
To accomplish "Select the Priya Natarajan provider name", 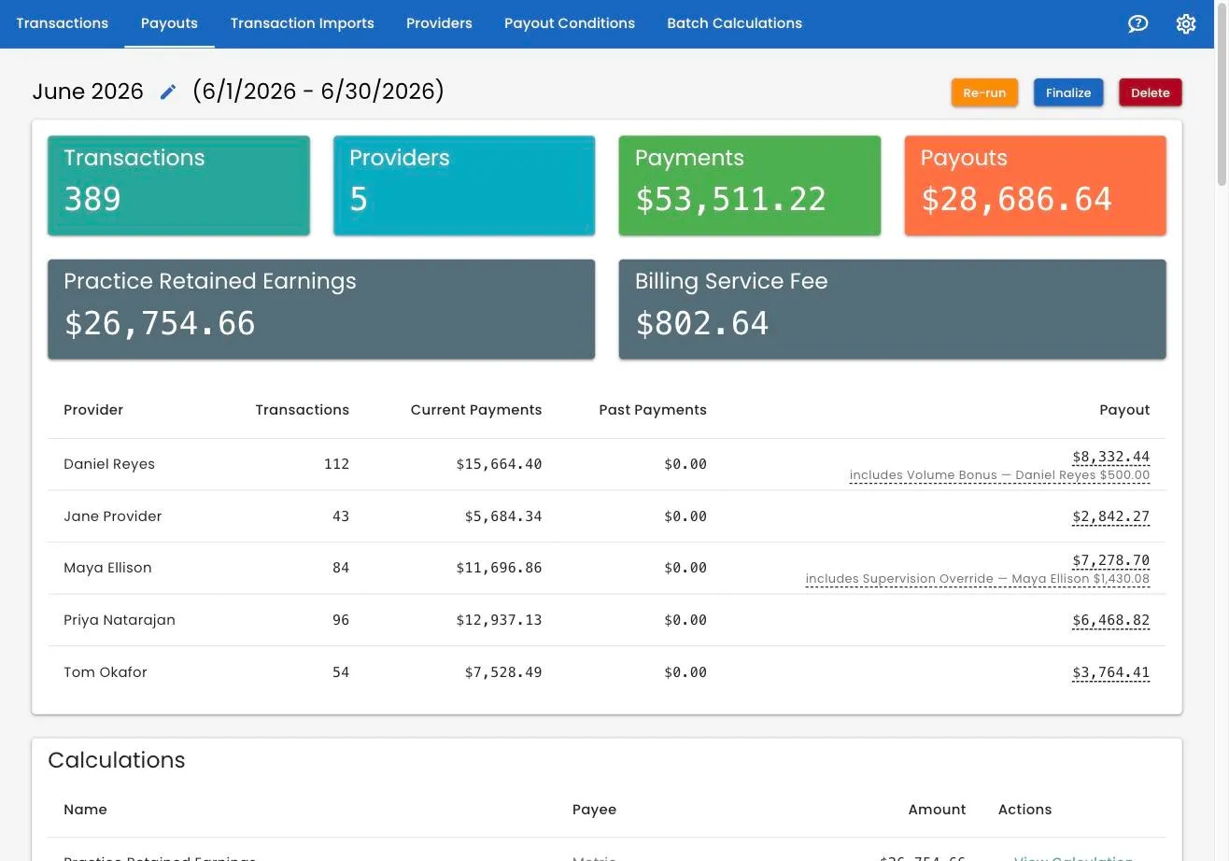I will click(x=120, y=620).
